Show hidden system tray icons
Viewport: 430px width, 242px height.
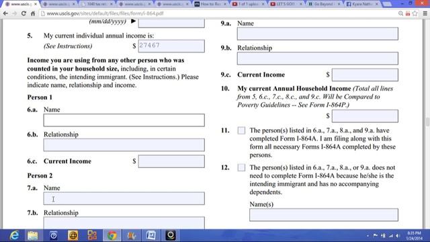pos(368,236)
